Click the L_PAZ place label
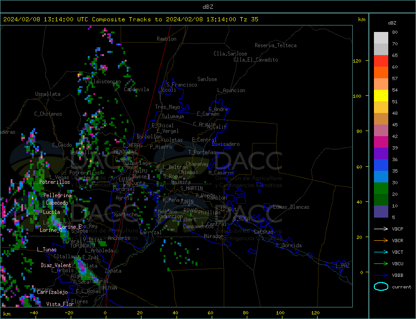The image size is (416, 319). click(343, 266)
